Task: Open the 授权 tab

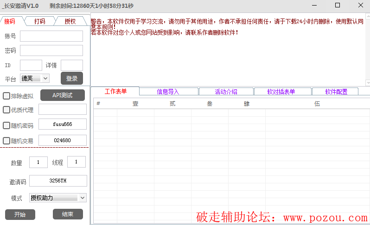Action: pos(70,21)
